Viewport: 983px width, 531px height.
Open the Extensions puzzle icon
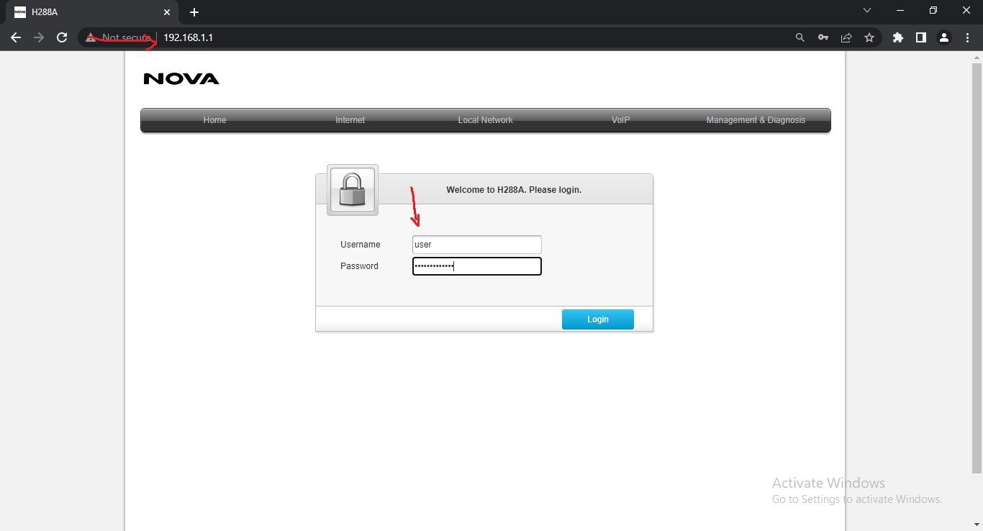coord(897,37)
